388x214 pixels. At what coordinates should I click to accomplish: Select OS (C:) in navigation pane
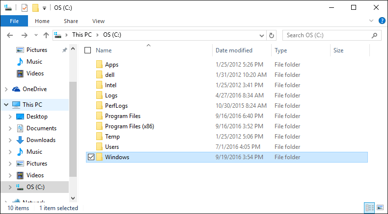click(35, 187)
